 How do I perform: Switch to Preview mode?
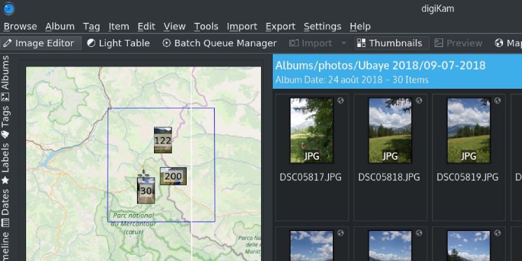(x=459, y=43)
